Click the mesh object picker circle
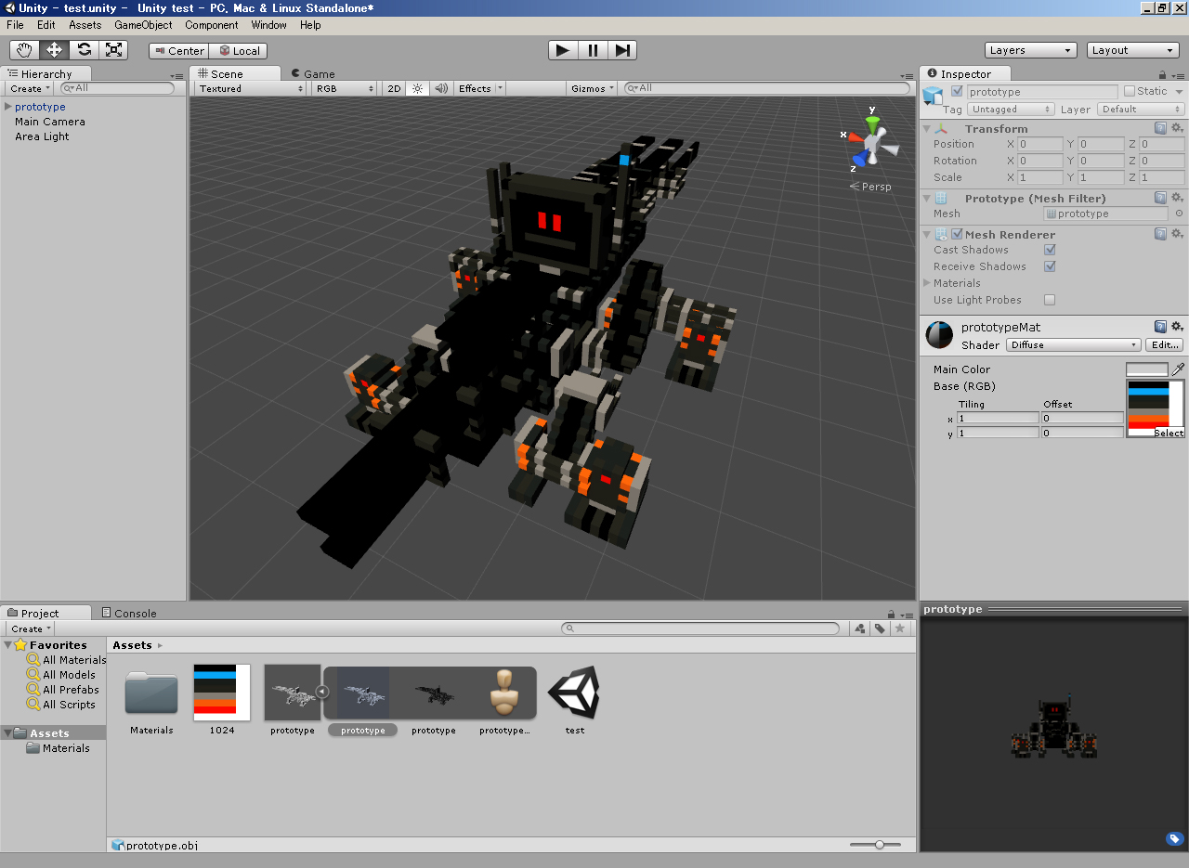 click(x=1179, y=214)
